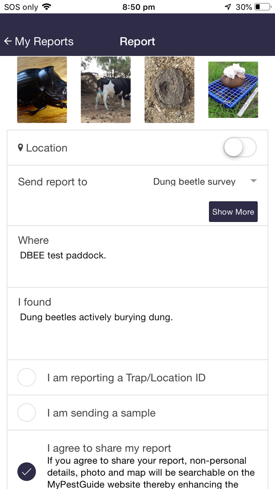Open the dung pat photo
The width and height of the screenshot is (275, 489).
pyautogui.click(x=169, y=90)
